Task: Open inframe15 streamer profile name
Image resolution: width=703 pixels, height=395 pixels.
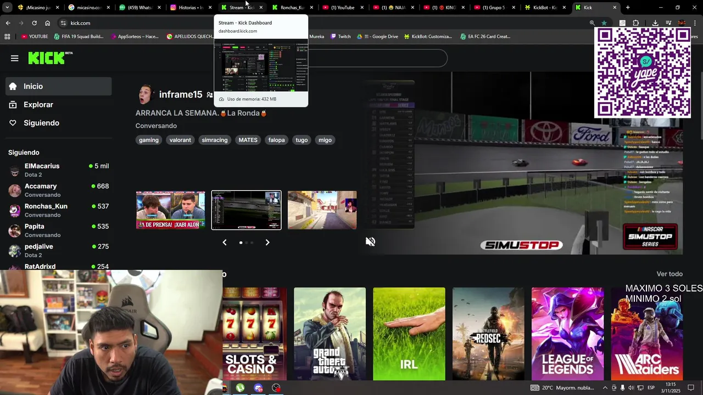Action: [x=181, y=94]
